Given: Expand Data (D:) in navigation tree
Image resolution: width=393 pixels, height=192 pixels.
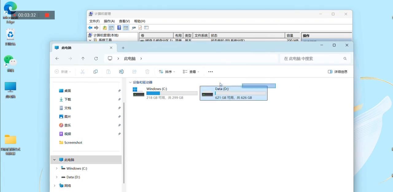Looking at the screenshot, I should 57,177.
